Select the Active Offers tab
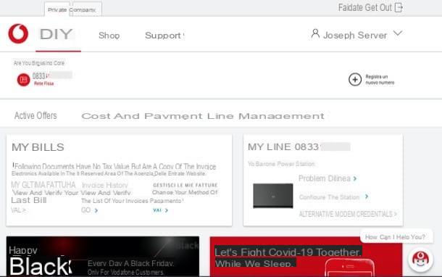This screenshot has height=277, width=442. (x=36, y=115)
